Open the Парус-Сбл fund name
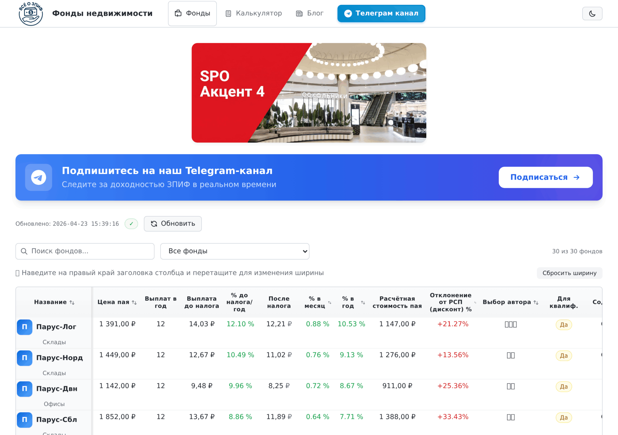The width and height of the screenshot is (618, 435). point(57,420)
